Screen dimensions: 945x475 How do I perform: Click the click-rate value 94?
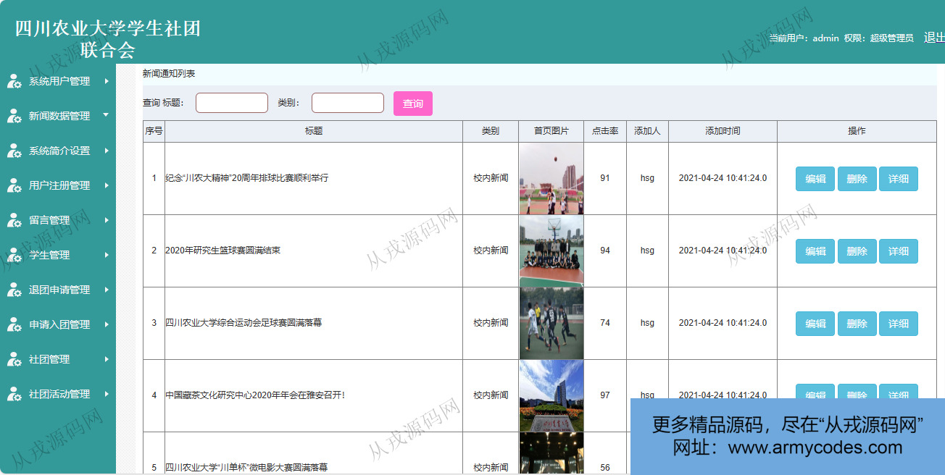(605, 251)
